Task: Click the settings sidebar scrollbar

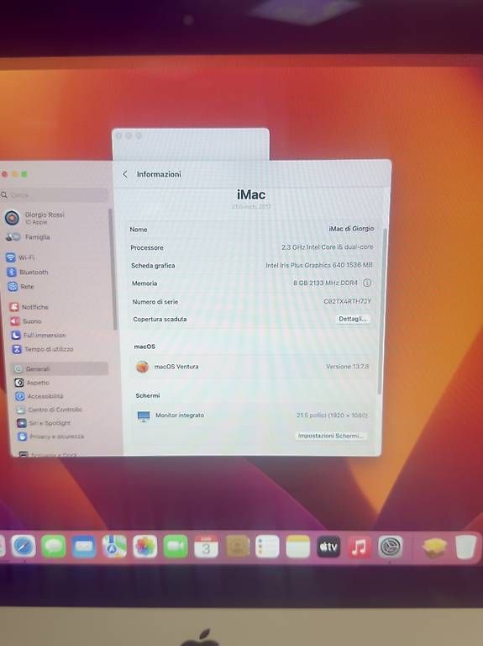Action: [x=113, y=267]
